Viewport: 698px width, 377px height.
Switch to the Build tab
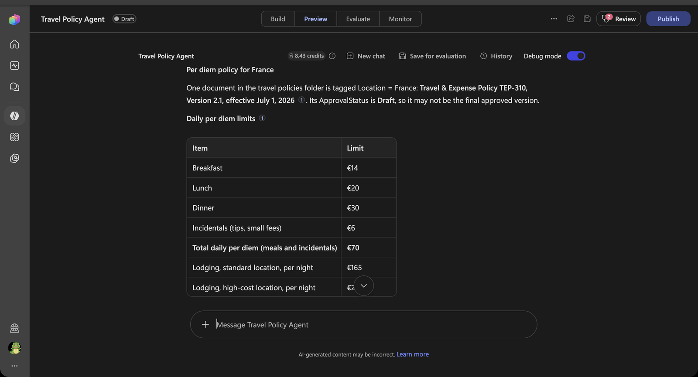[278, 19]
